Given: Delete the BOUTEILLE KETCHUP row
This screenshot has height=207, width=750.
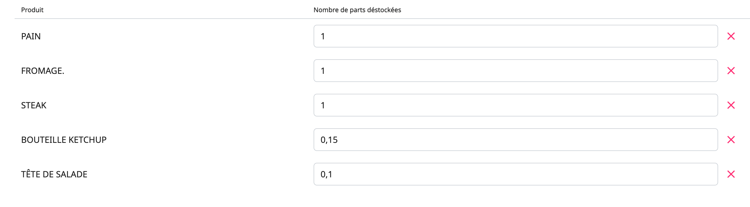Looking at the screenshot, I should click(731, 140).
